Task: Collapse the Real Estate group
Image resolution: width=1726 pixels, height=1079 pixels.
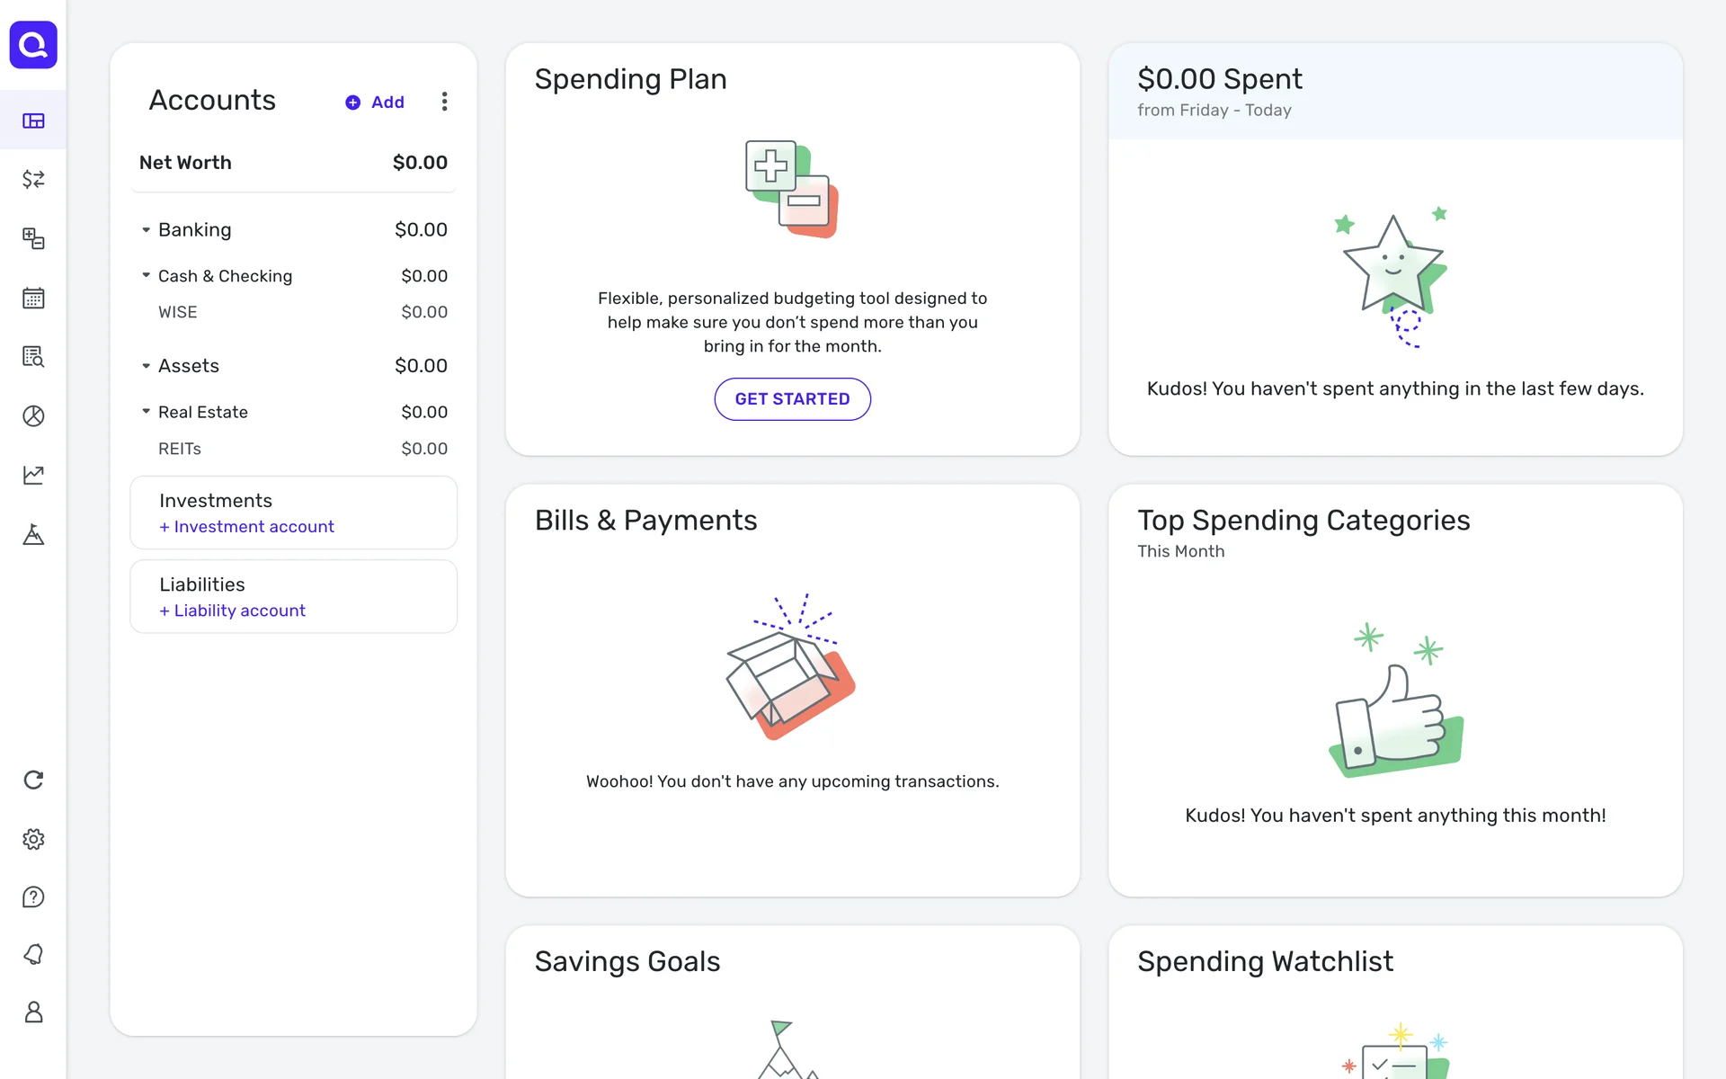Action: pyautogui.click(x=146, y=411)
